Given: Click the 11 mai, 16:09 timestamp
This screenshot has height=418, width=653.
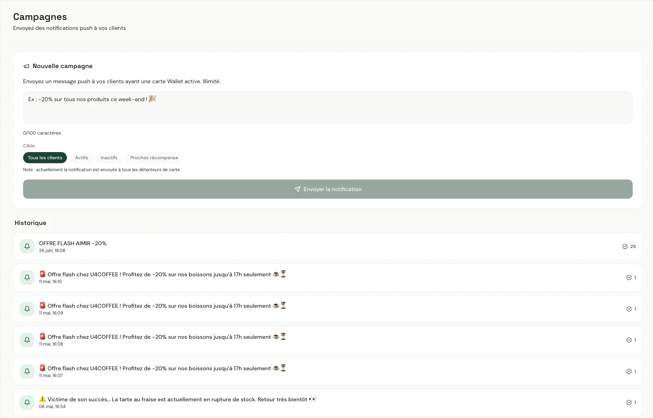Looking at the screenshot, I should click(x=51, y=313).
